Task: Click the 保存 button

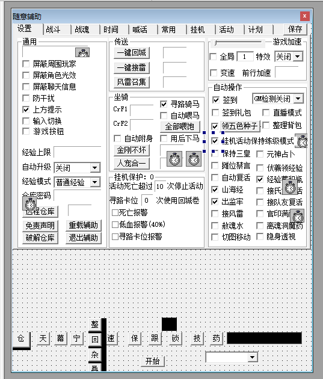Action: [295, 29]
